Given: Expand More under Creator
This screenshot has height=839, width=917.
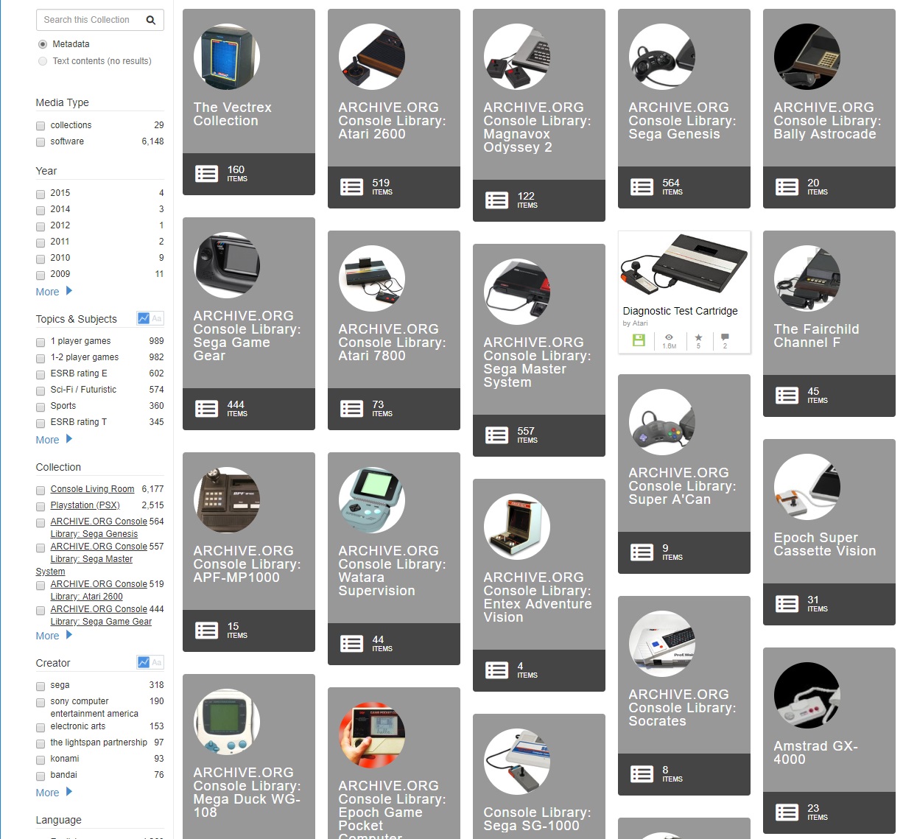Looking at the screenshot, I should (54, 793).
